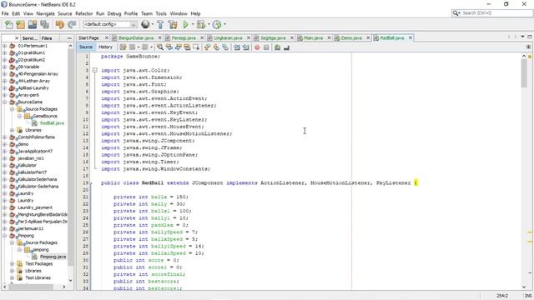This screenshot has height=300, width=534.
Task: Open the Profile Project dropdown arrow
Action: [224, 24]
